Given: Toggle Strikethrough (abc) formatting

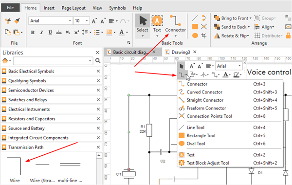Looking at the screenshot, I should (59, 33).
